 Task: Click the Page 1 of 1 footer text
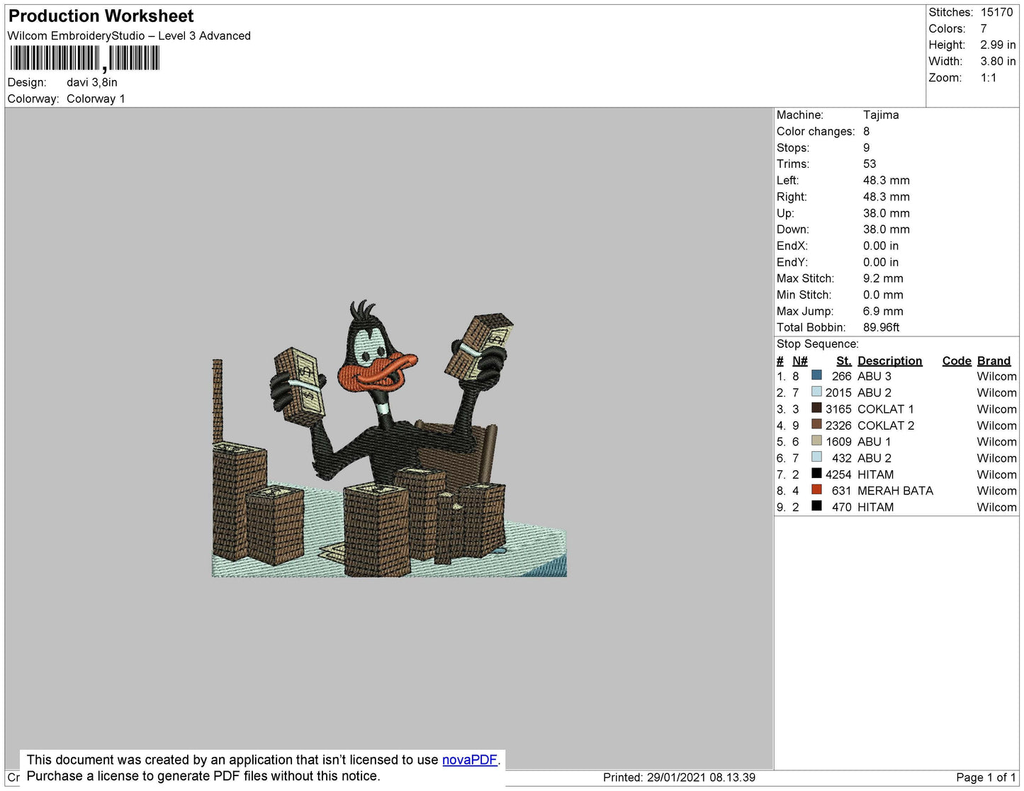point(986,778)
